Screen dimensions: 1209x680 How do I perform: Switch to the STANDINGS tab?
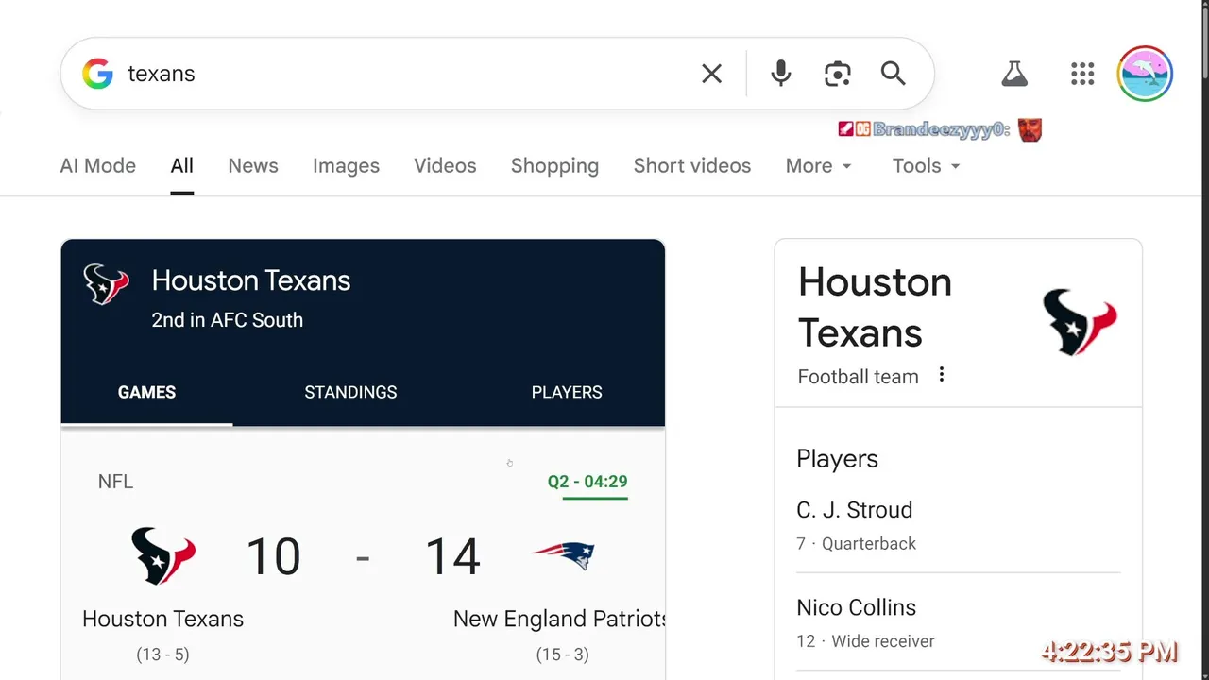[x=350, y=392]
